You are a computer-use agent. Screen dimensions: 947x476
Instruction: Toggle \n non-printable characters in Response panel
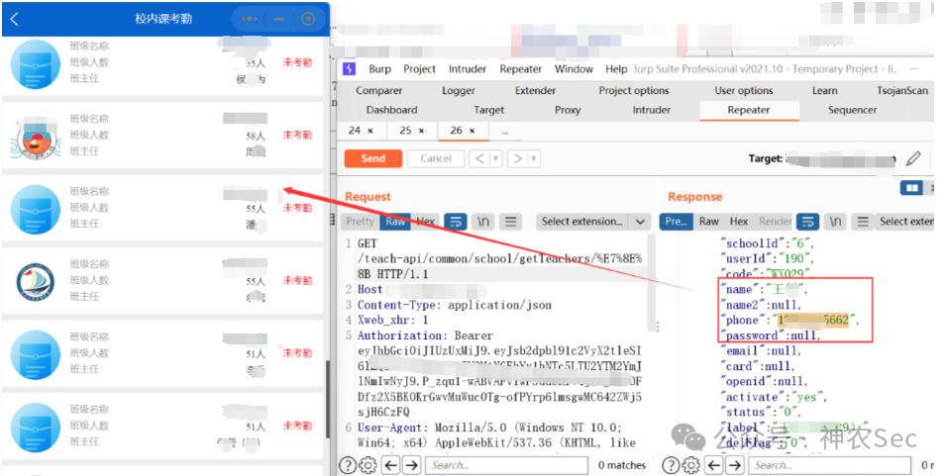(x=835, y=222)
